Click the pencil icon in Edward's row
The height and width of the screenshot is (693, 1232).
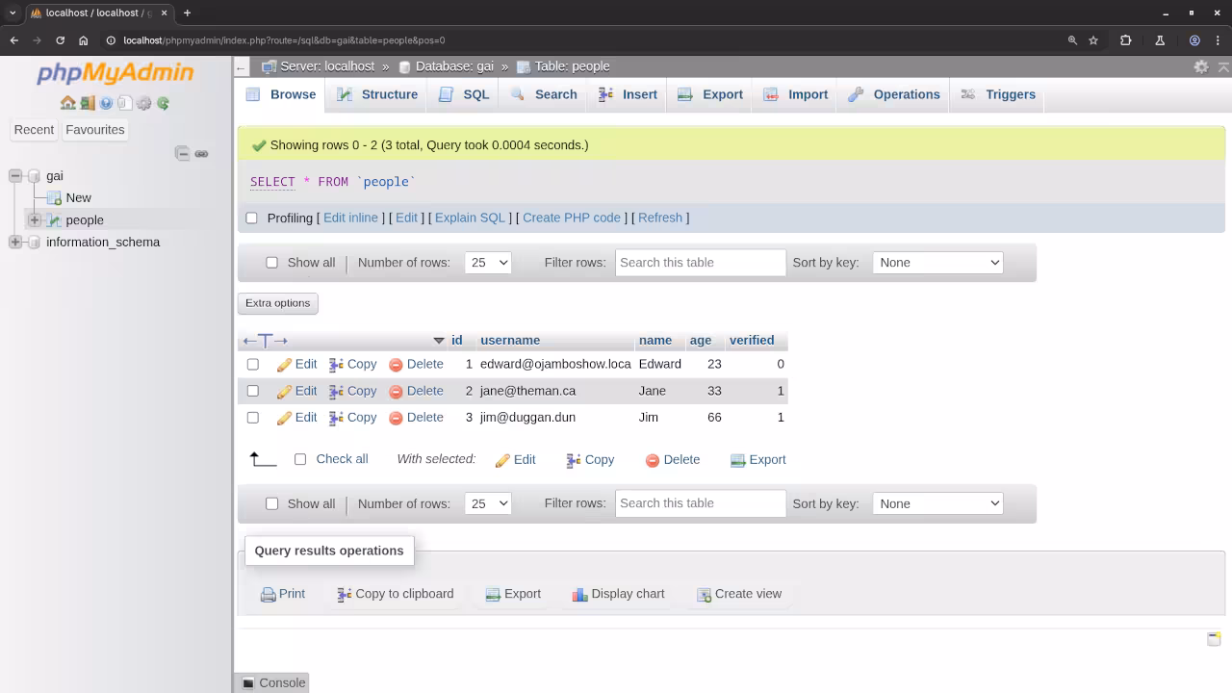pyautogui.click(x=284, y=365)
